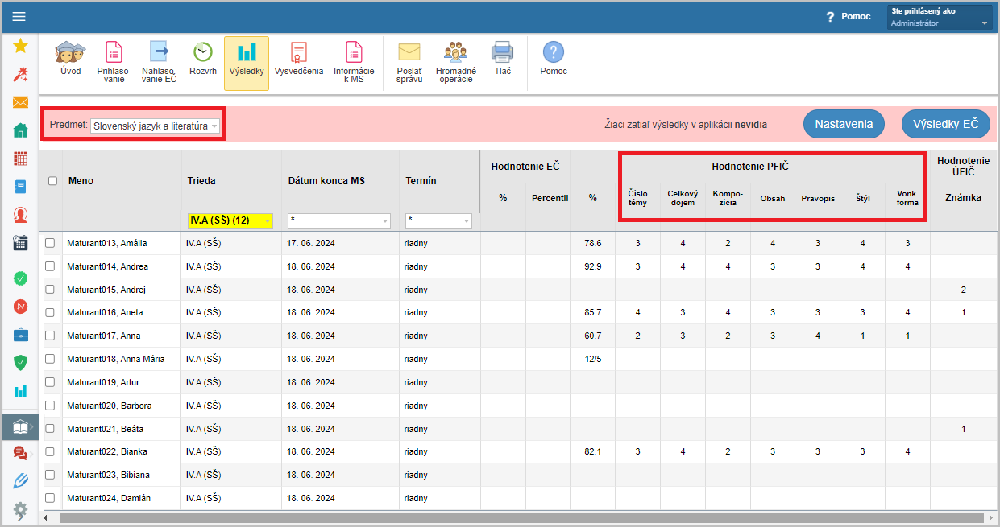This screenshot has height=527, width=1000.
Task: Open Prihlasovanie in the toolbar
Action: [114, 63]
